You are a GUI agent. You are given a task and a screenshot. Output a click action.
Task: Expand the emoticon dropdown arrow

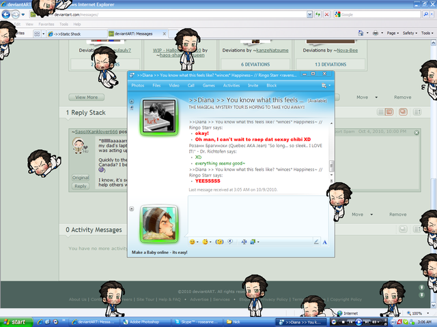coord(197,243)
